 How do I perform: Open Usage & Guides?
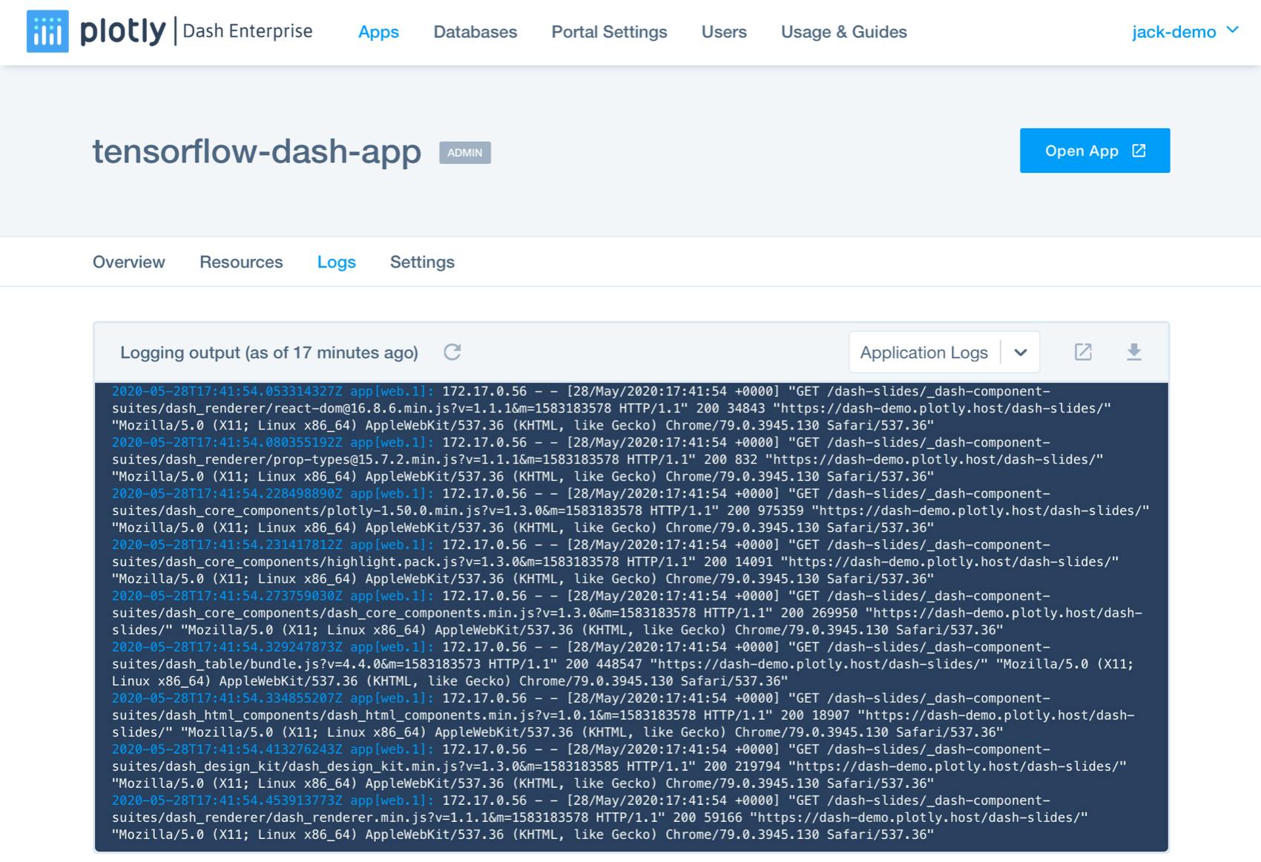pyautogui.click(x=844, y=32)
